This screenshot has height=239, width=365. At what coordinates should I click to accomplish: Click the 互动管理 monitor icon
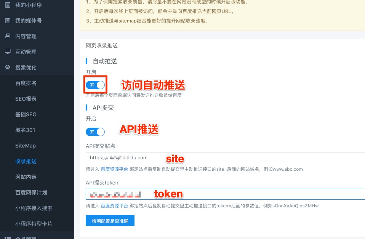click(x=8, y=52)
